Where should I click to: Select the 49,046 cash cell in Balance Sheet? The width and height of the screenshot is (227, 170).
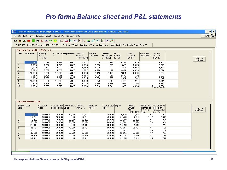32,136
